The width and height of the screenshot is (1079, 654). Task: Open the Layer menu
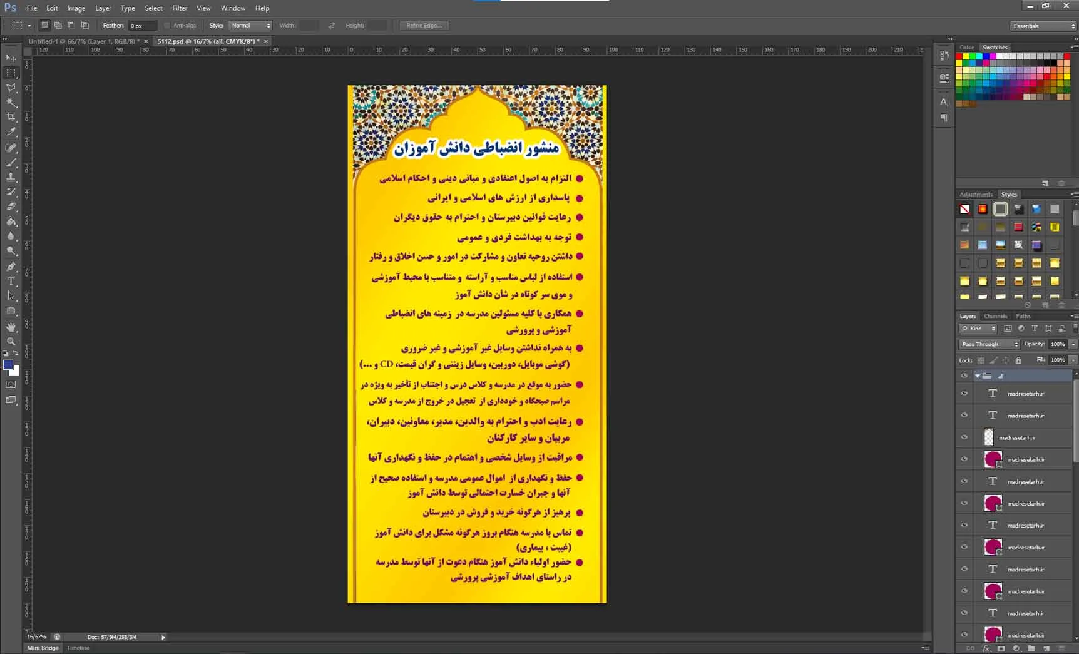coord(103,8)
